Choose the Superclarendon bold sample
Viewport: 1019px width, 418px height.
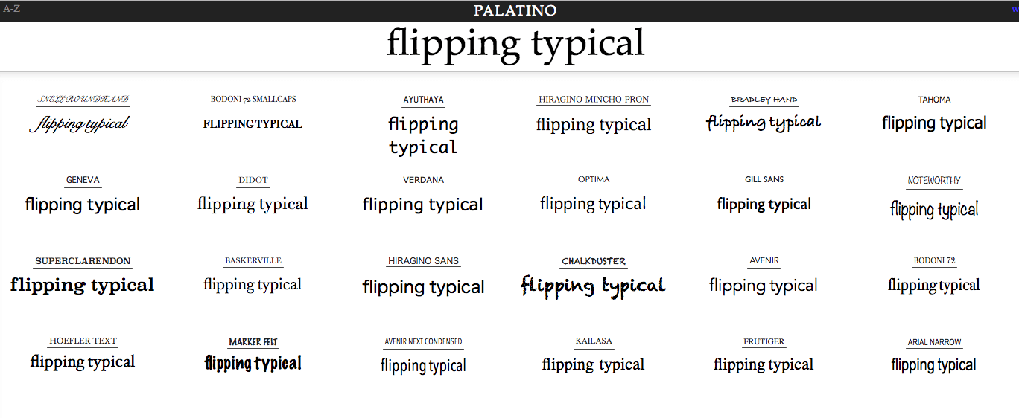[83, 285]
